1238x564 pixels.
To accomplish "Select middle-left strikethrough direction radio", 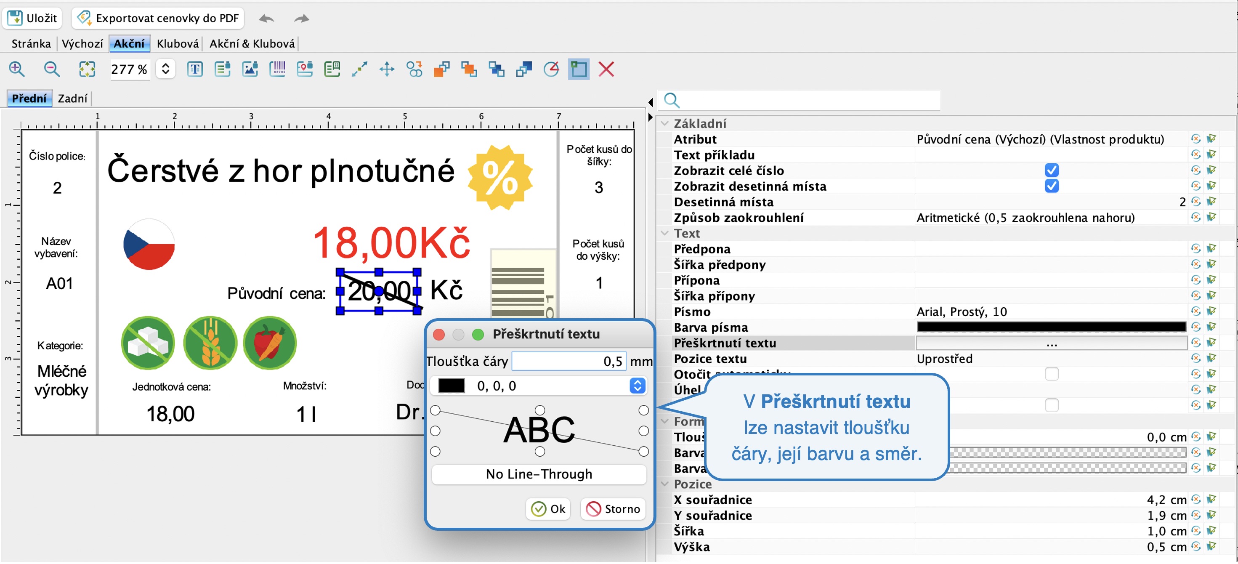I will click(x=436, y=431).
